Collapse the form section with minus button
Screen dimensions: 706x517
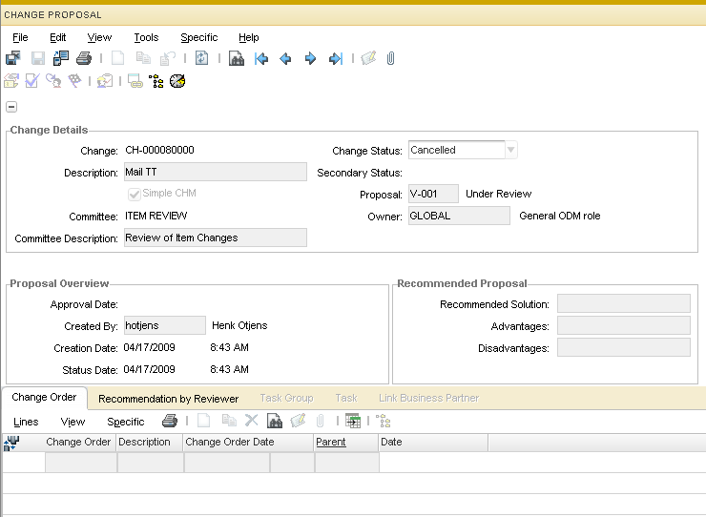(x=11, y=107)
